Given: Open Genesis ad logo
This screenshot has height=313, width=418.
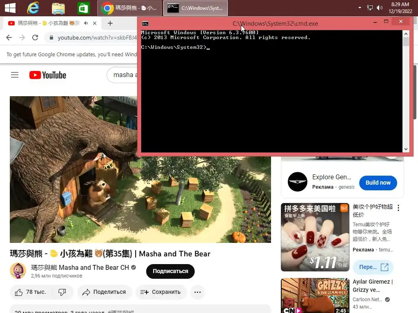Looking at the screenshot, I should [x=298, y=182].
